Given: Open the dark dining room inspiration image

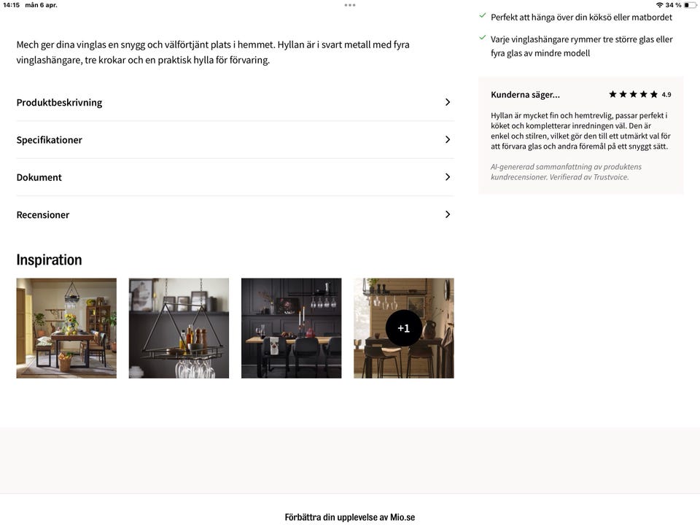Looking at the screenshot, I should (291, 328).
